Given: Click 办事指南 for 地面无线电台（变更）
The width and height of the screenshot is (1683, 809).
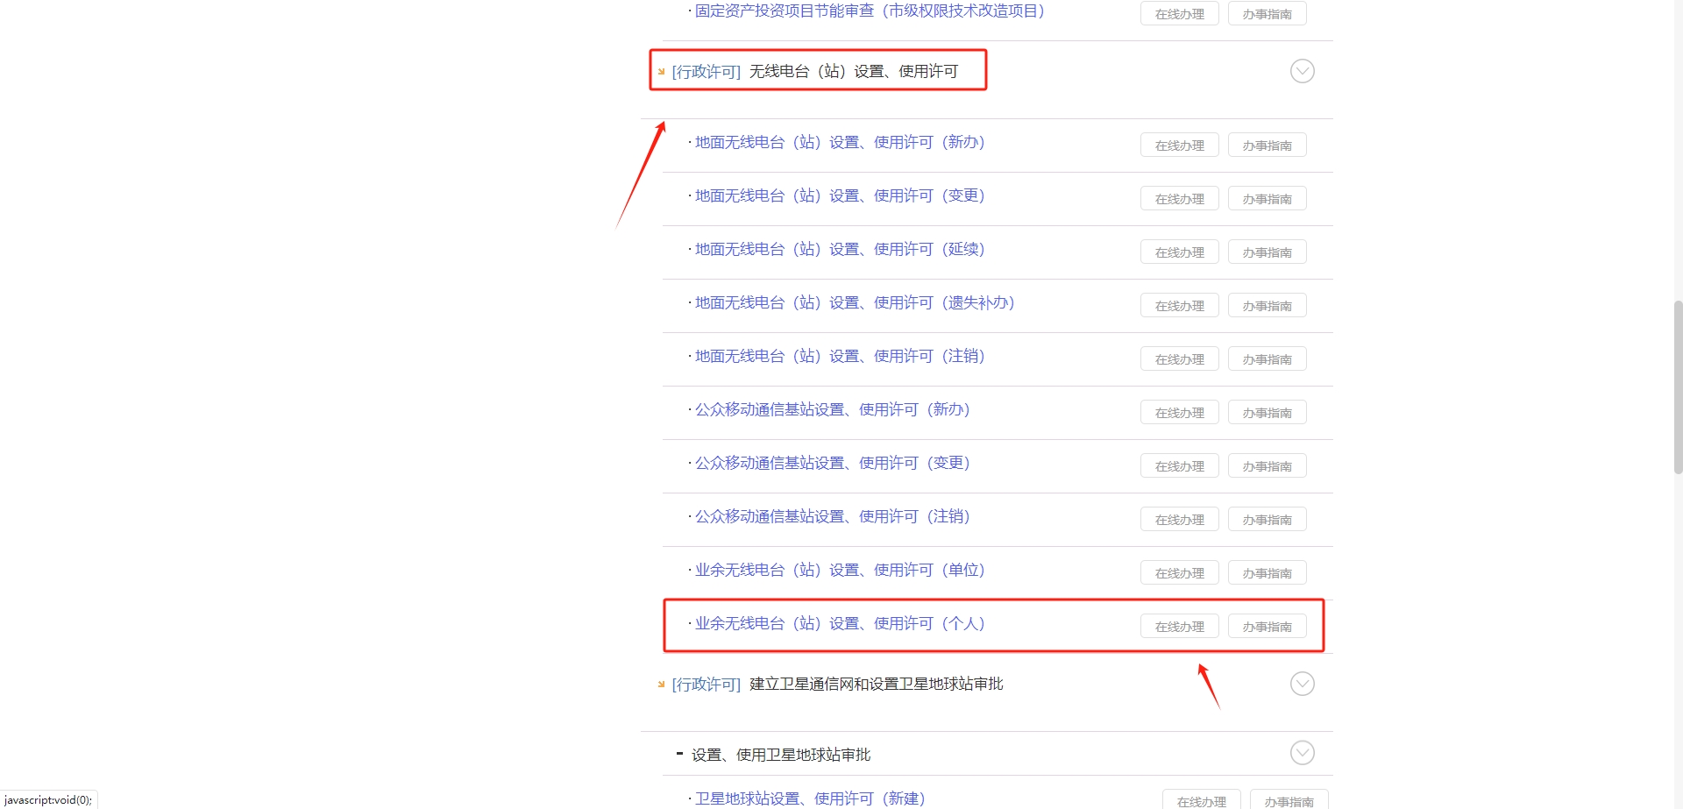Looking at the screenshot, I should [x=1267, y=199].
